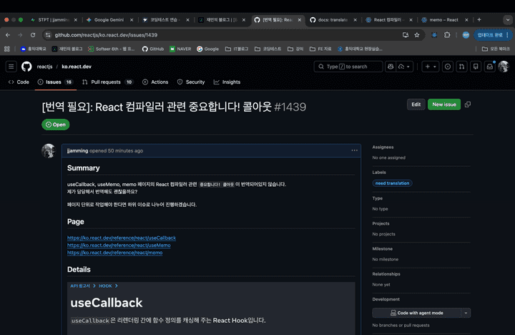Reload the page in the browser
515x335 pixels.
pos(31,34)
